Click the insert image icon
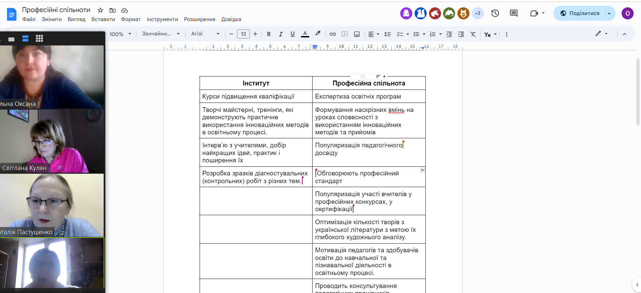The image size is (641, 293). (x=357, y=34)
